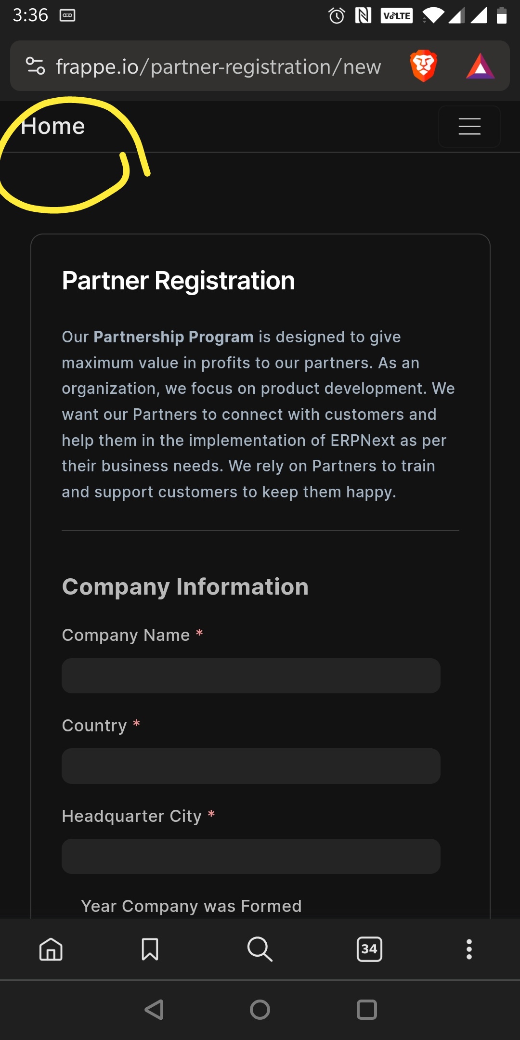Click the Home link in header
The height and width of the screenshot is (1040, 520).
53,126
